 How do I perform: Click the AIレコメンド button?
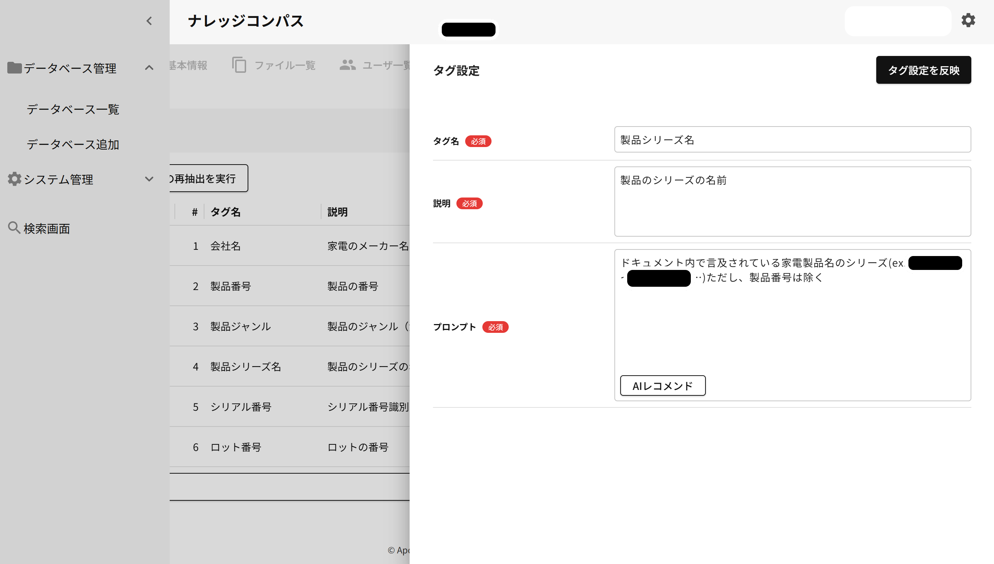(x=662, y=386)
